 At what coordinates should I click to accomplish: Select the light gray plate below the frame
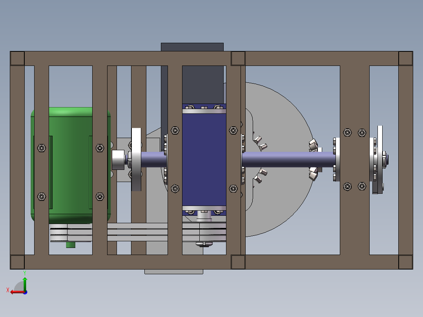174,271
